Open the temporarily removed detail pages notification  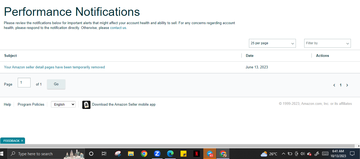(54, 67)
